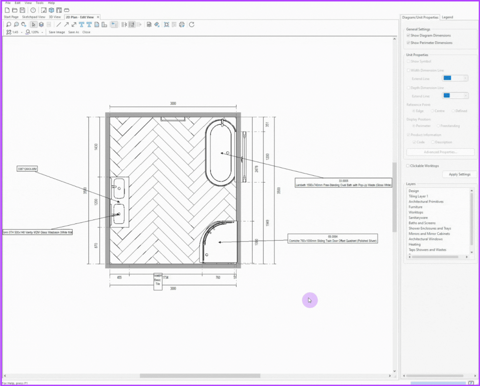Click the Layers list down scroll arrow
Viewport: 480px width, 386px height.
tap(472, 252)
